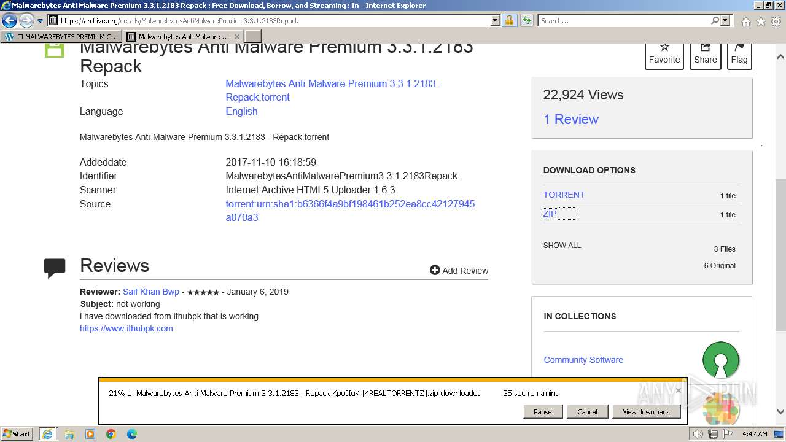This screenshot has width=786, height=442.
Task: Open reviewer Saif Khan Bwp profile
Action: (151, 292)
